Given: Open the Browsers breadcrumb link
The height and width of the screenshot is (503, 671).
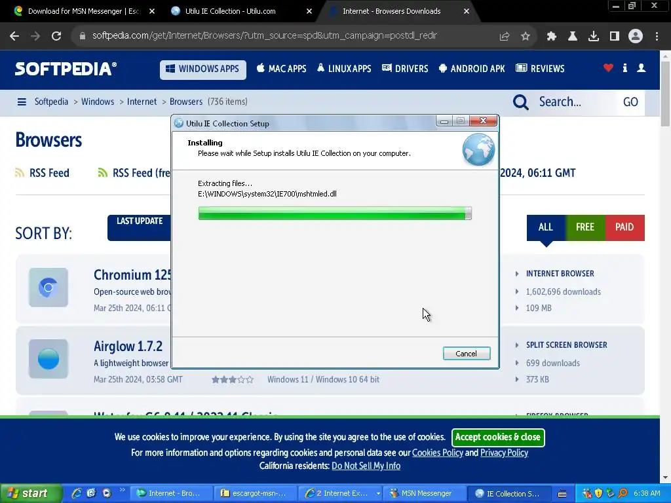Looking at the screenshot, I should point(185,102).
